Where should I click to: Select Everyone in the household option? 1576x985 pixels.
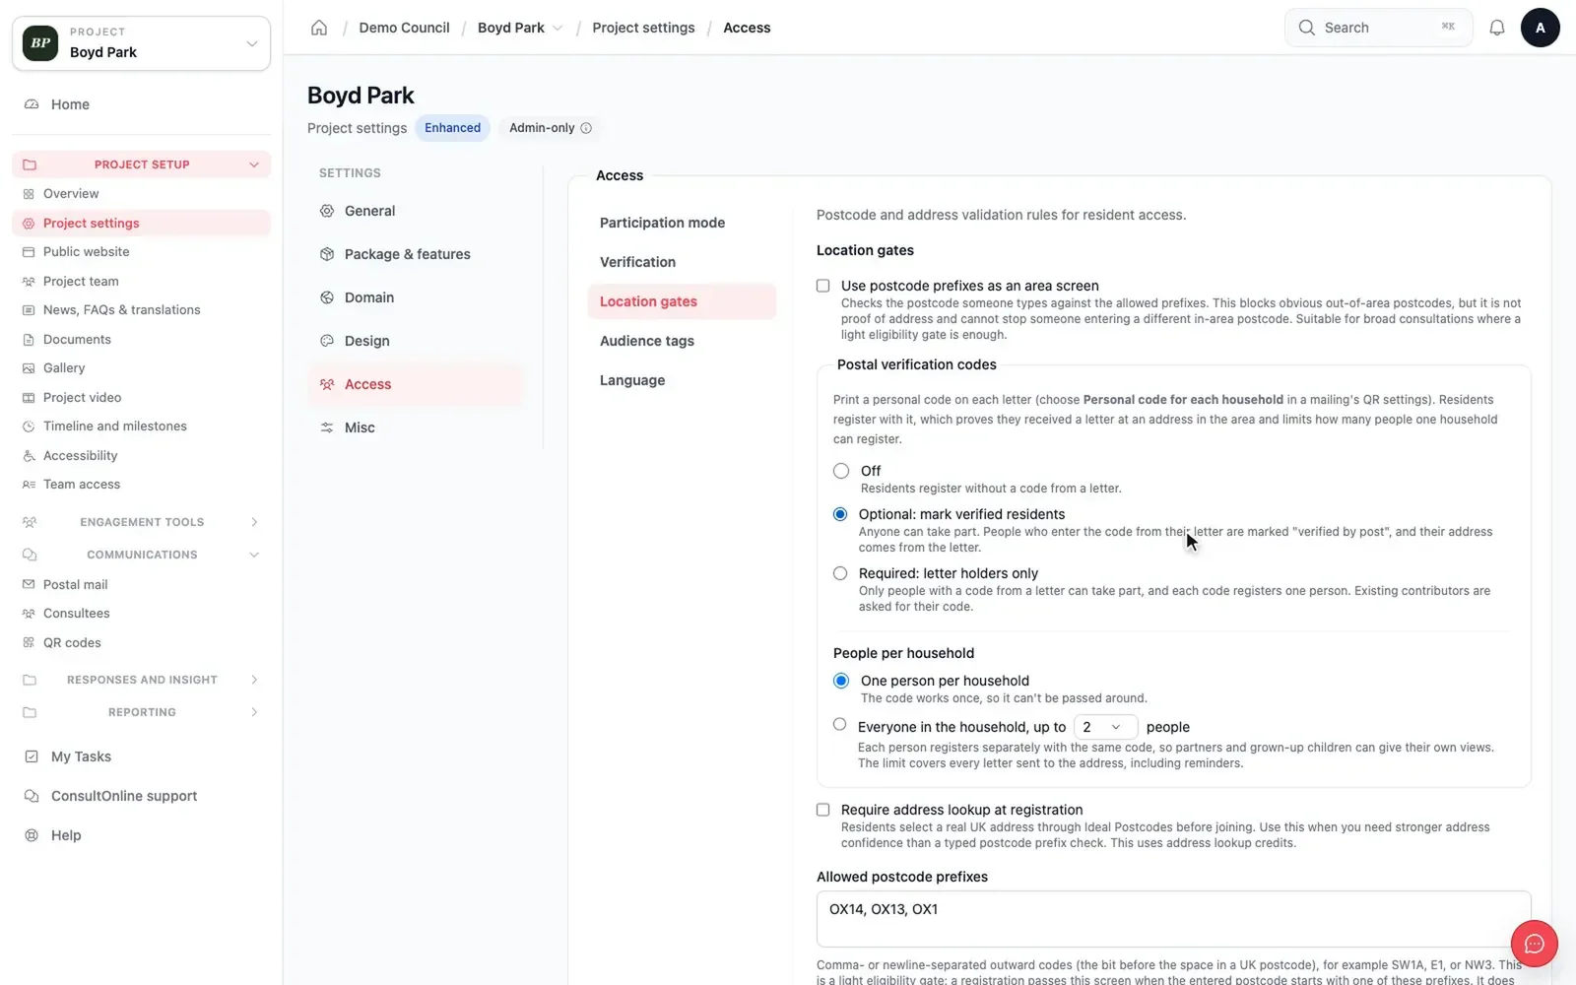click(839, 724)
